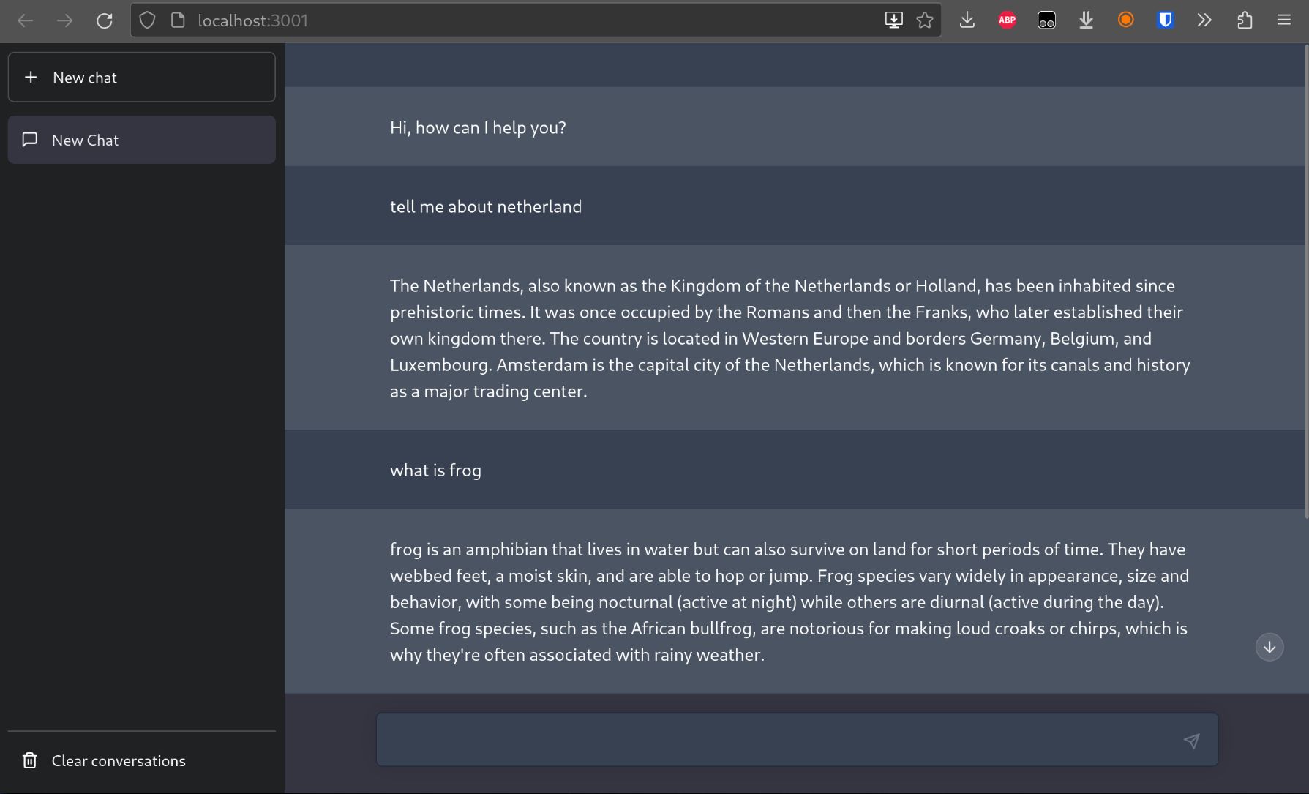
Task: Select the New Chat conversation in sidebar
Action: pos(142,140)
